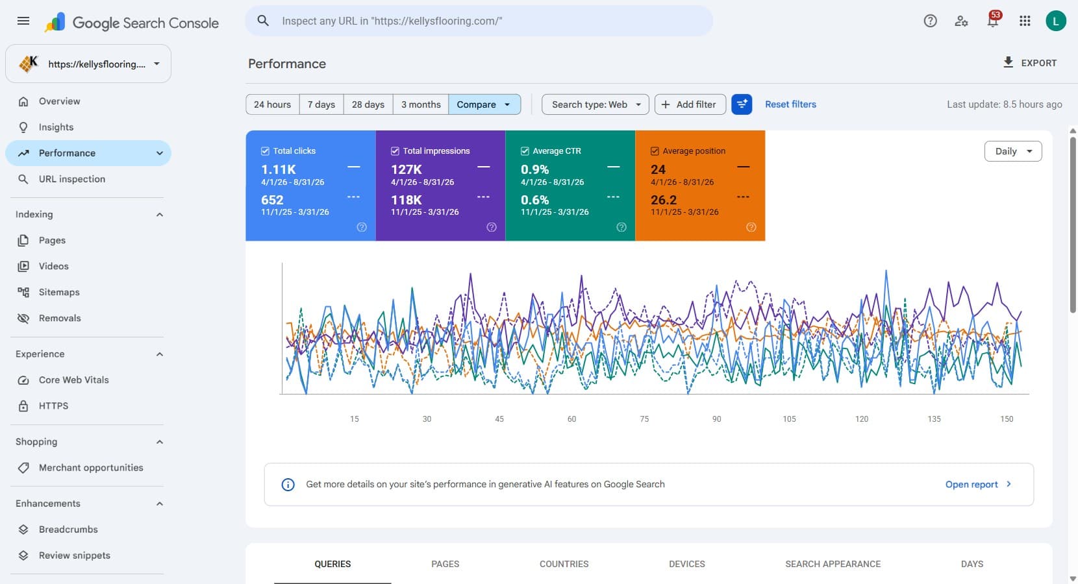Click the Open report link
Viewport: 1078px width, 584px height.
(x=978, y=485)
